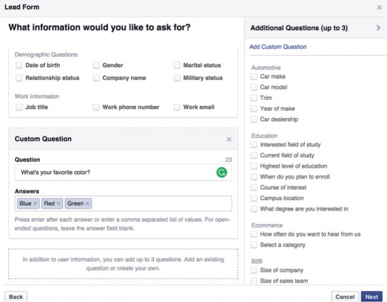Remove the Blue answer tag
The image size is (387, 302).
35,204
